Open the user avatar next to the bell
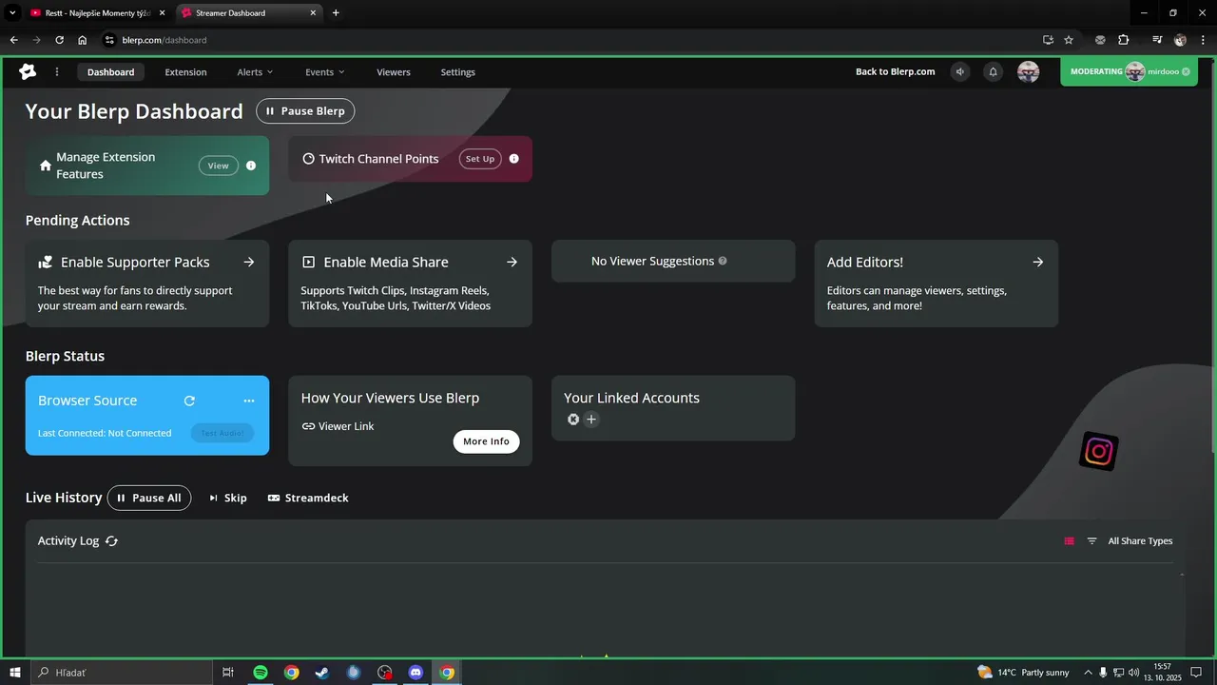Screen dimensions: 1217x685 (1028, 71)
